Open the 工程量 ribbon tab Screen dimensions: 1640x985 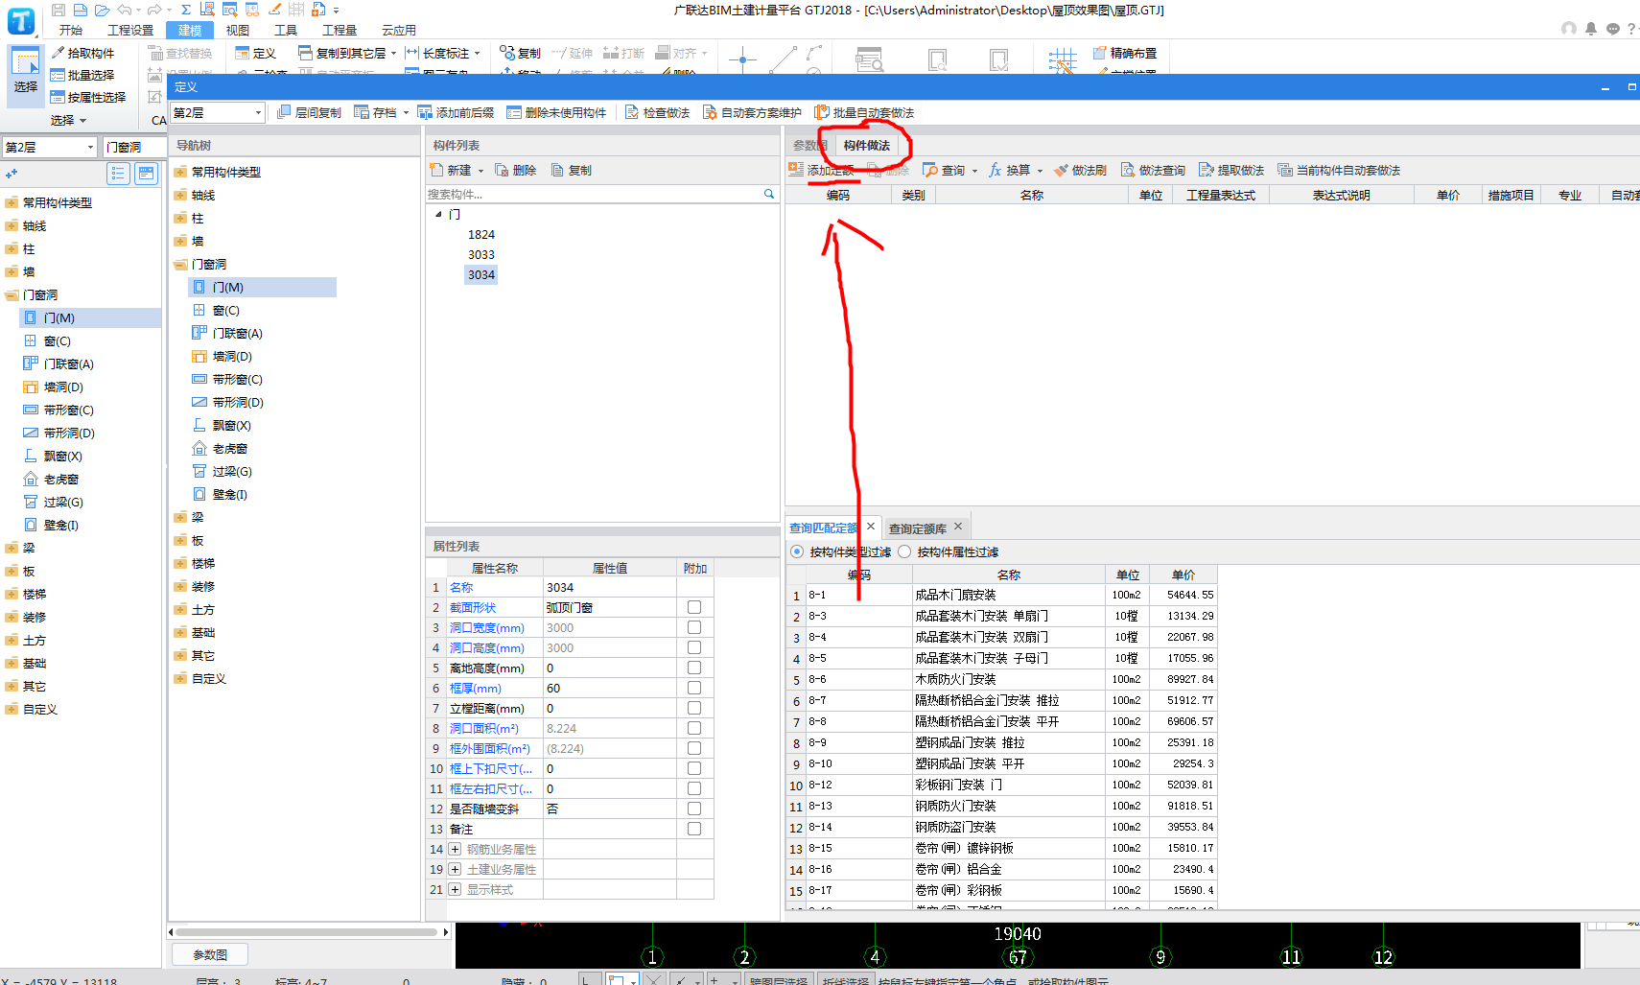[340, 30]
